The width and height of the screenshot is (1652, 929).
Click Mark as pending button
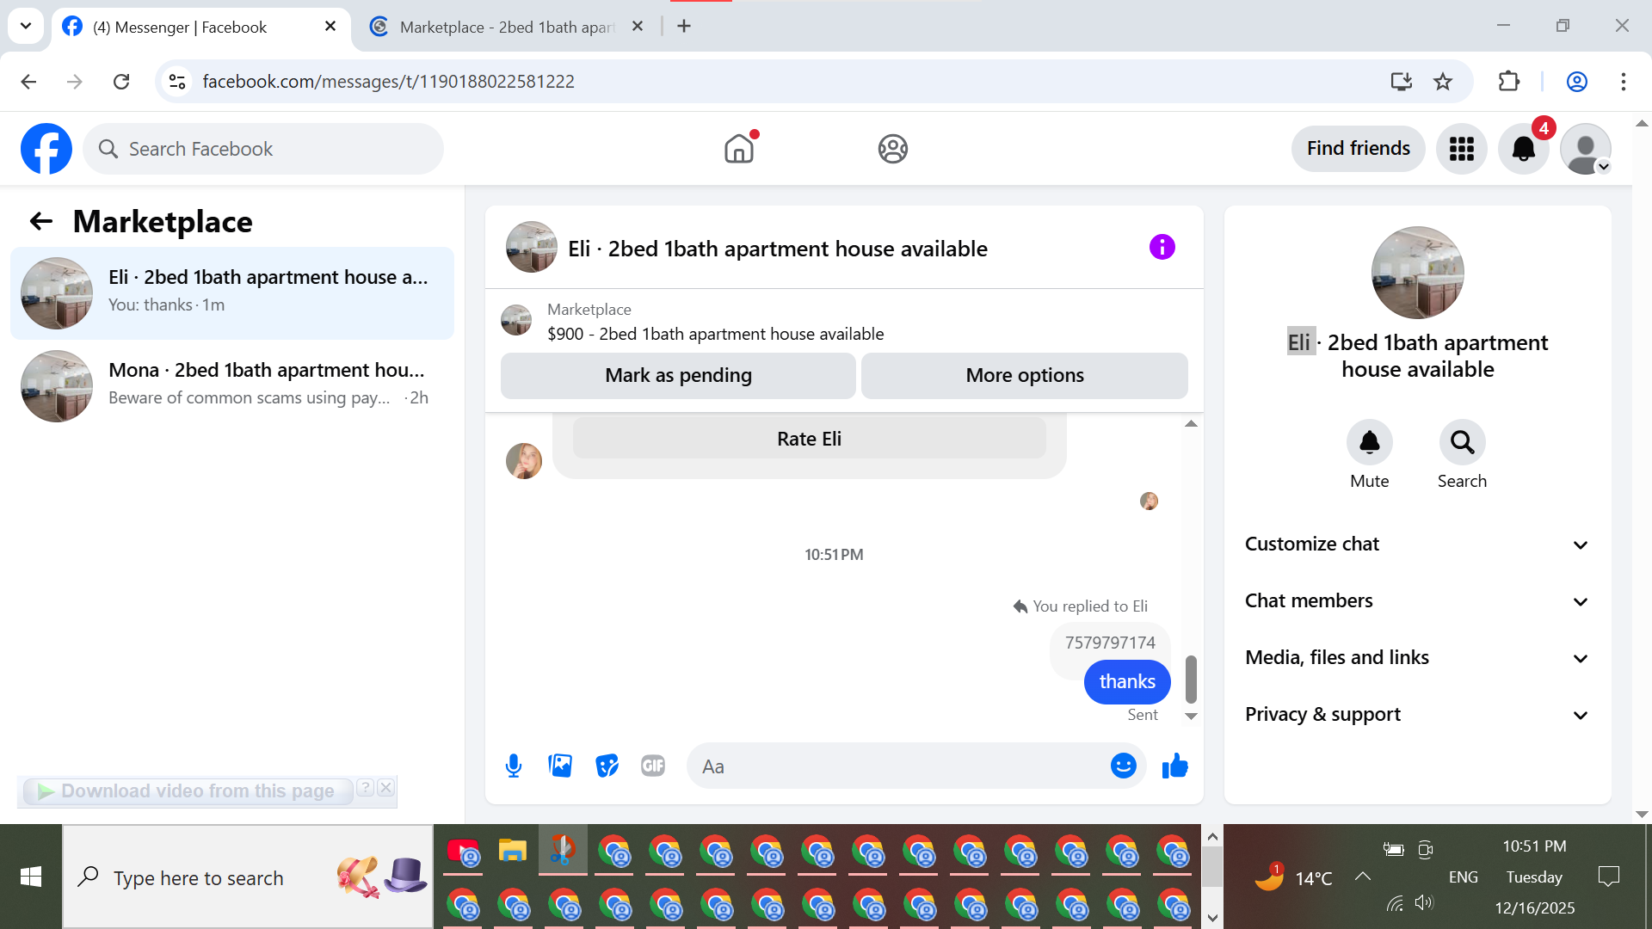click(678, 376)
